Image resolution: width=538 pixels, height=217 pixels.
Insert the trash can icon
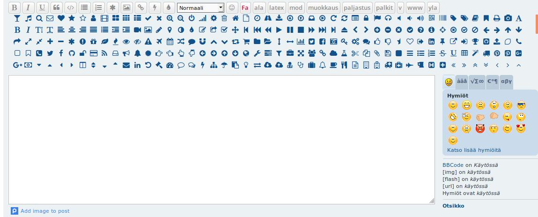[224, 19]
